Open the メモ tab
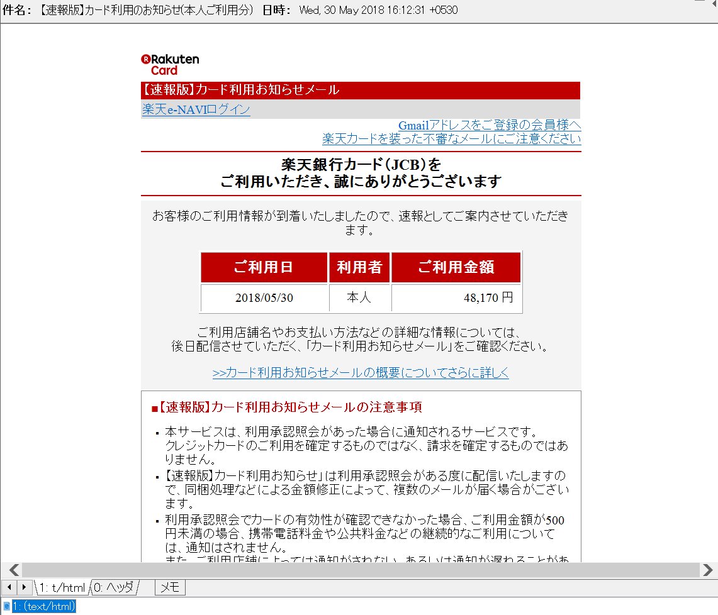Image resolution: width=718 pixels, height=615 pixels. tap(170, 587)
